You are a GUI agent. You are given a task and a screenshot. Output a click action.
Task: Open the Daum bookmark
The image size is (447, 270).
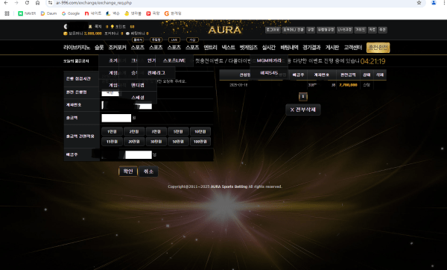(x=48, y=13)
